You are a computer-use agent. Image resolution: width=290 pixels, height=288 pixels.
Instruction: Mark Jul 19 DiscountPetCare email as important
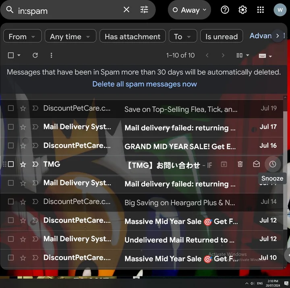pos(35,108)
